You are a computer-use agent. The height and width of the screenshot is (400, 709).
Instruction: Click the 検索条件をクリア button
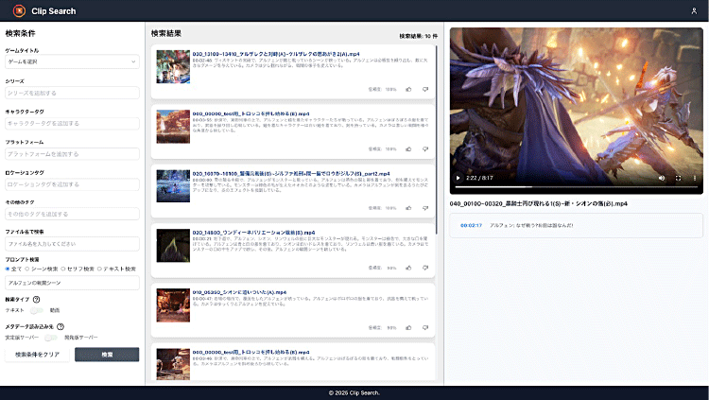38,355
